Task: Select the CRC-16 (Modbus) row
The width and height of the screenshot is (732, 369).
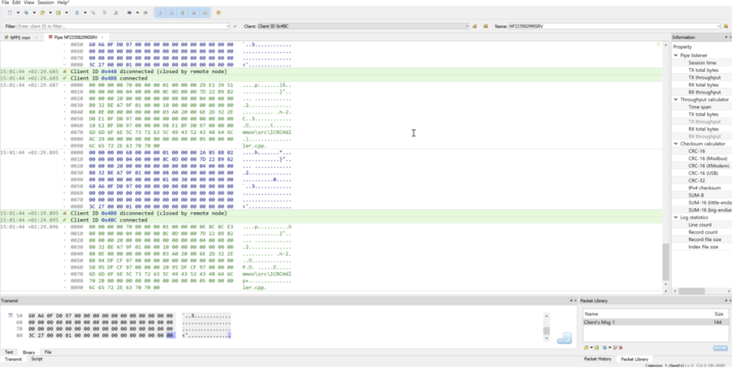Action: [x=702, y=158]
